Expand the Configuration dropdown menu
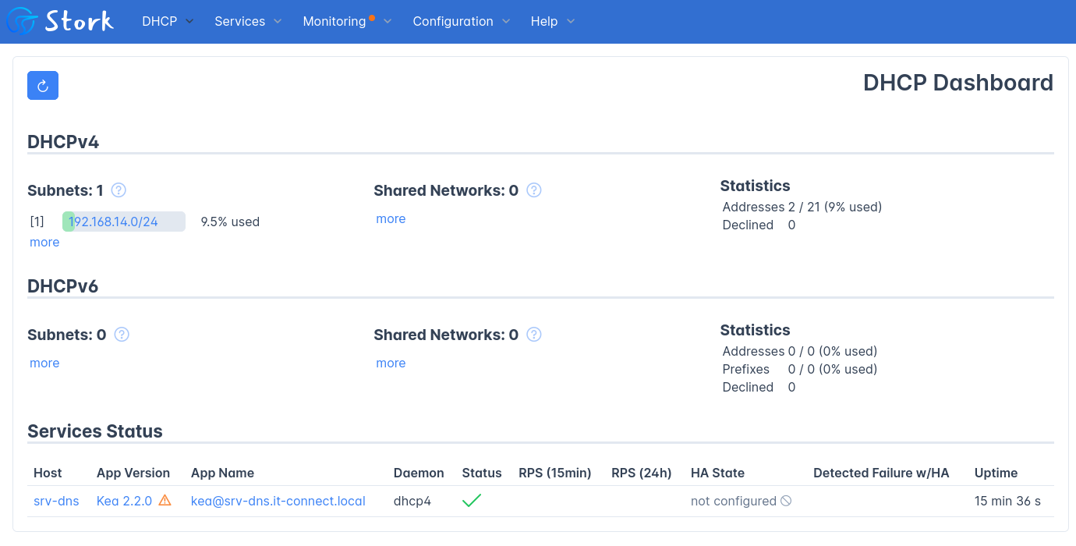 click(460, 22)
